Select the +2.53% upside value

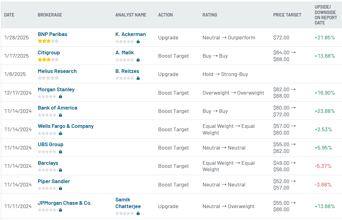pyautogui.click(x=323, y=129)
